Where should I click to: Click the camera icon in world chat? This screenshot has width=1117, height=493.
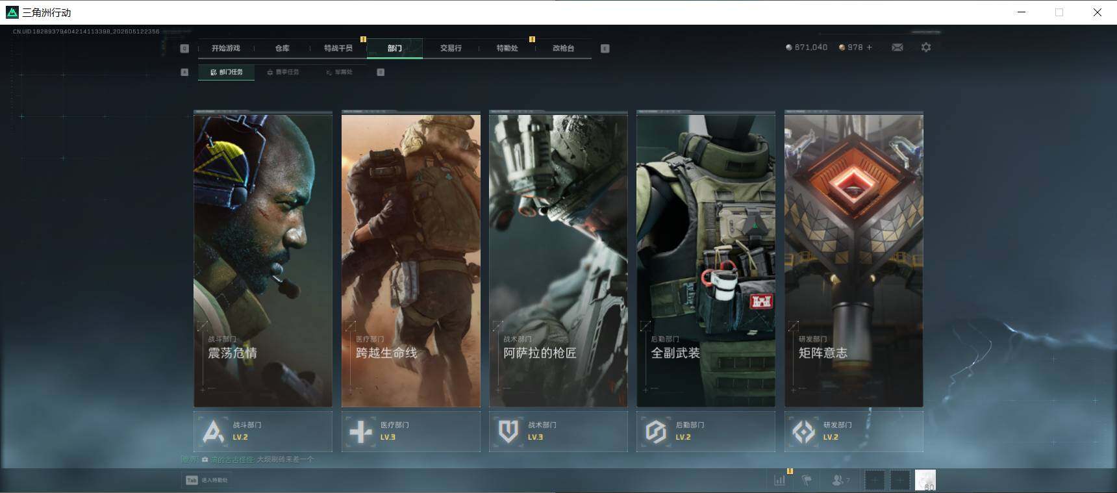click(205, 459)
